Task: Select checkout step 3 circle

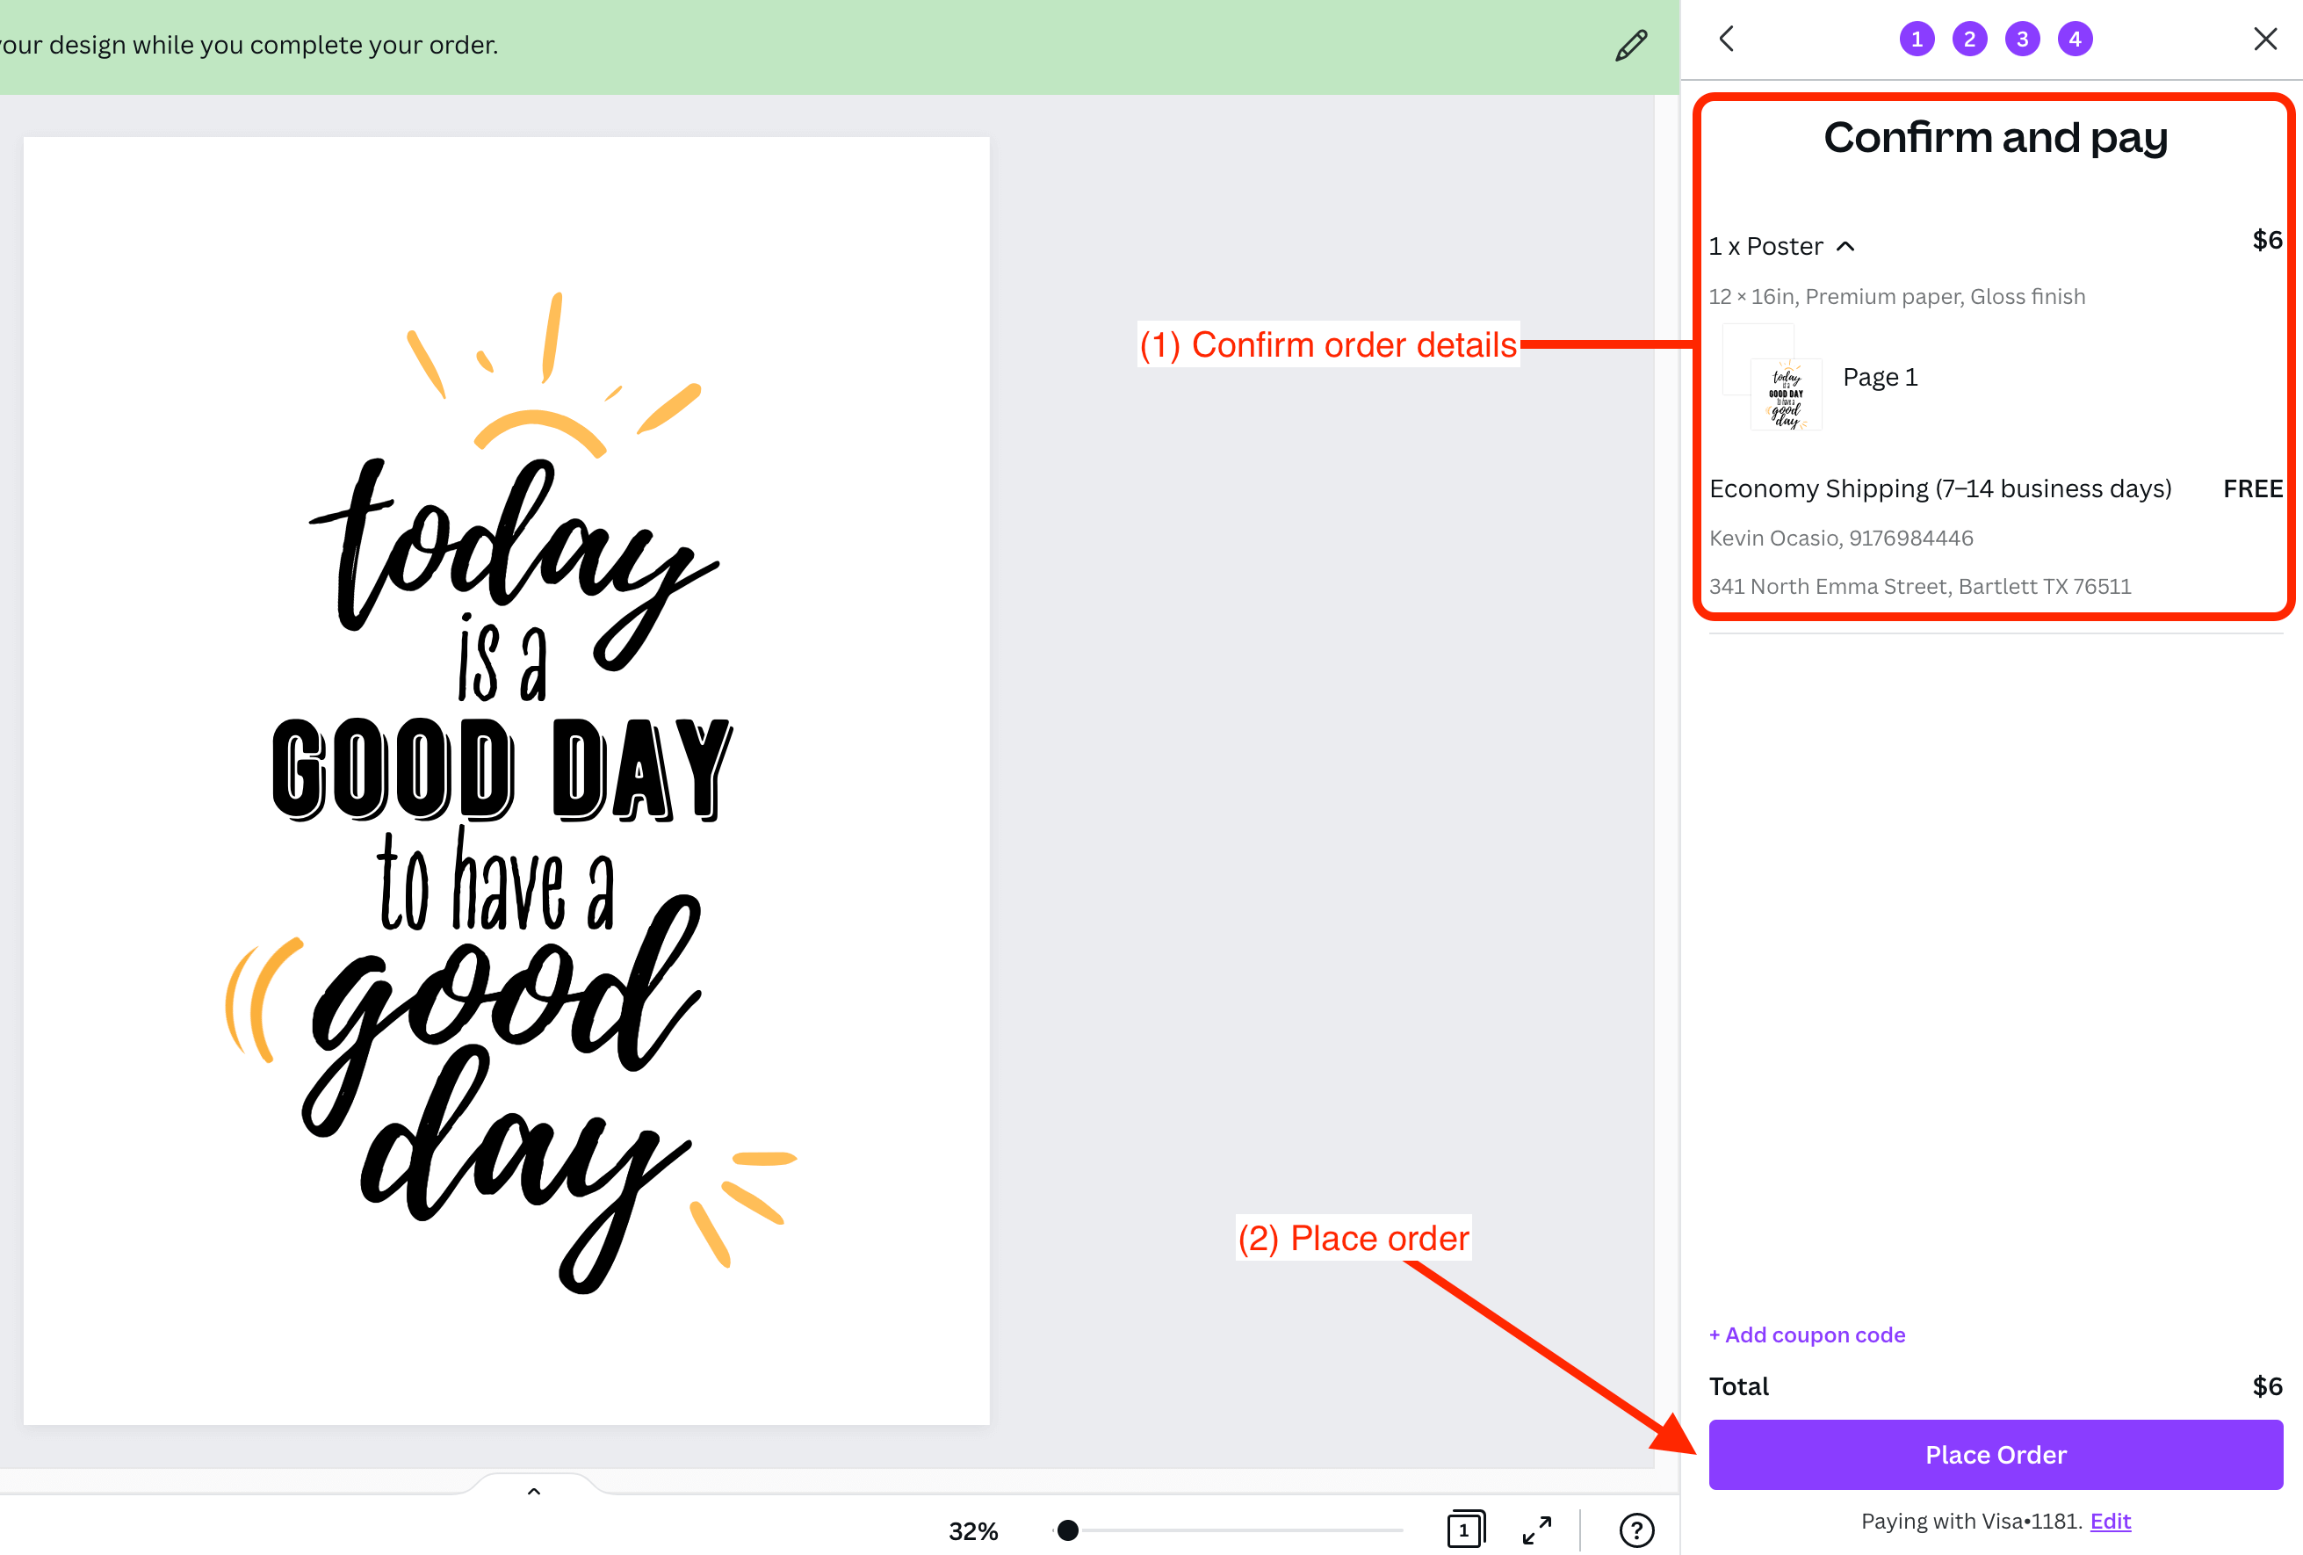Action: tap(2023, 39)
